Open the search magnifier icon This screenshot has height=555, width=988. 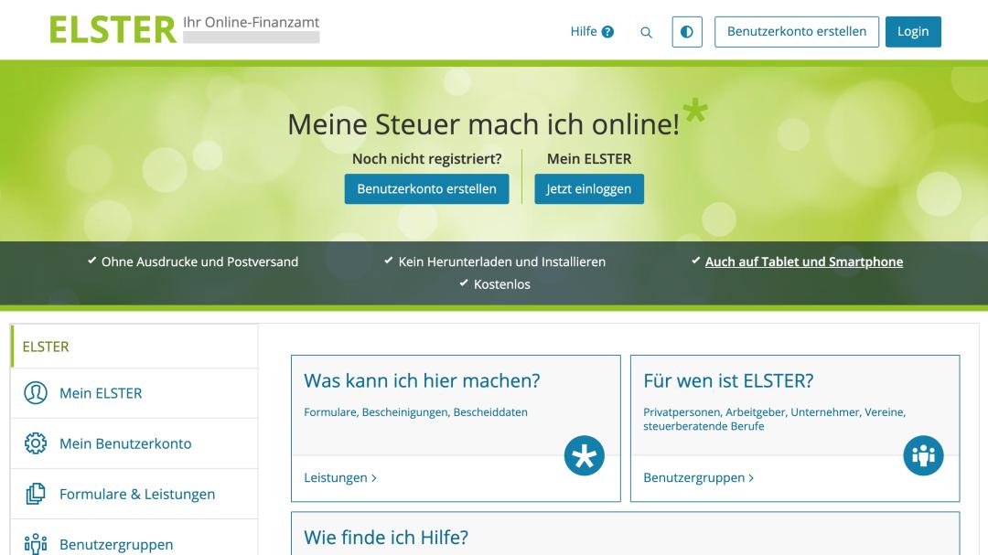pos(646,32)
